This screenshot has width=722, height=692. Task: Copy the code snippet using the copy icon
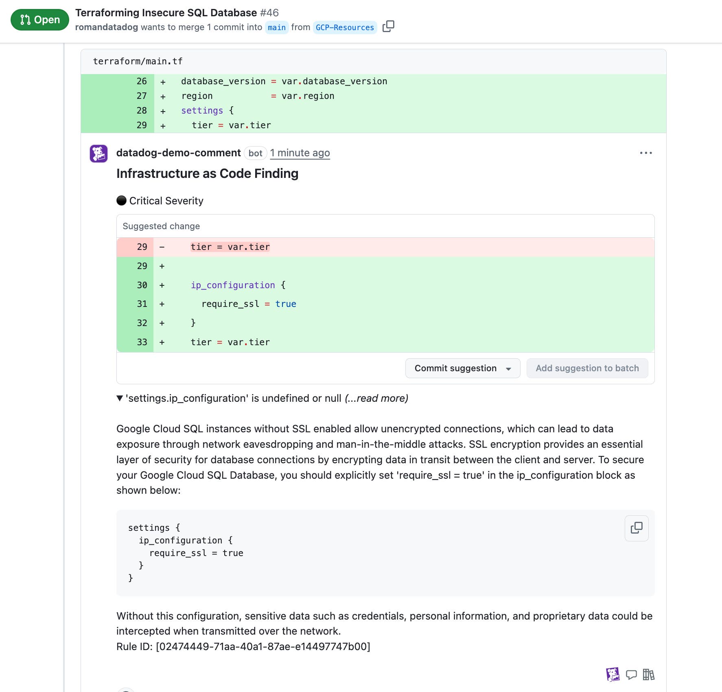click(636, 528)
